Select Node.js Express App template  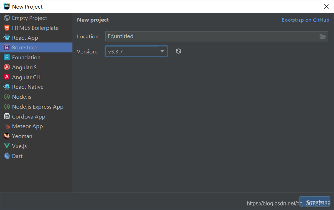click(x=36, y=107)
